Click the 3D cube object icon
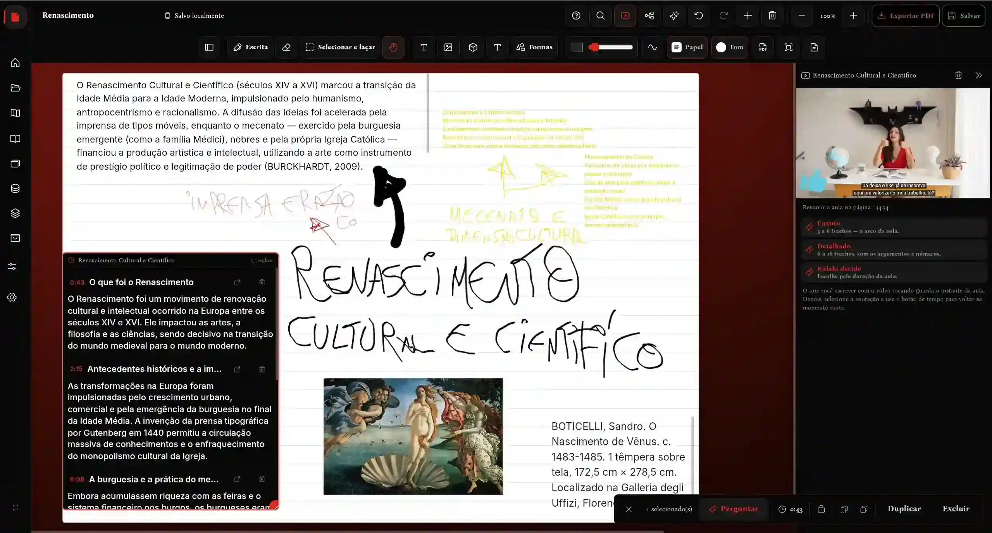Image resolution: width=992 pixels, height=533 pixels. point(473,47)
